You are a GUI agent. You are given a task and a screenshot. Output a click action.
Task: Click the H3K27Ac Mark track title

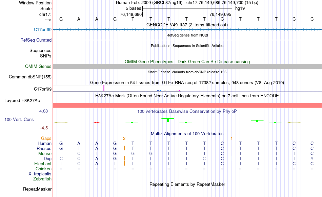coord(187,96)
